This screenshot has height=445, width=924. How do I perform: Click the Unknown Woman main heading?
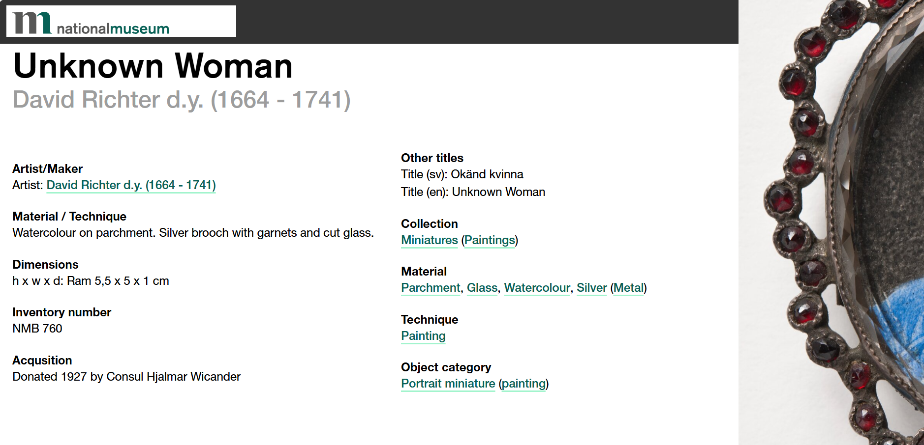pos(153,66)
